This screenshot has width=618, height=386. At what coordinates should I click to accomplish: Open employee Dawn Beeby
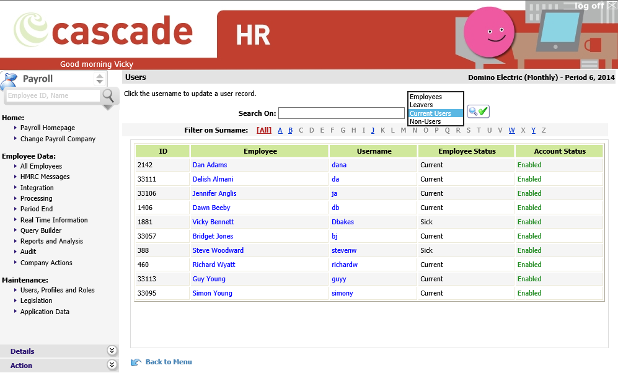(211, 208)
